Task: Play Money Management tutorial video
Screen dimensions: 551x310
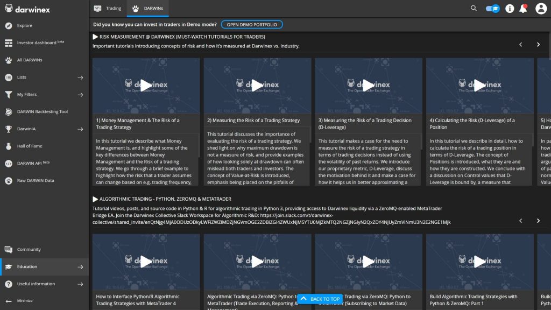Action: (x=146, y=86)
